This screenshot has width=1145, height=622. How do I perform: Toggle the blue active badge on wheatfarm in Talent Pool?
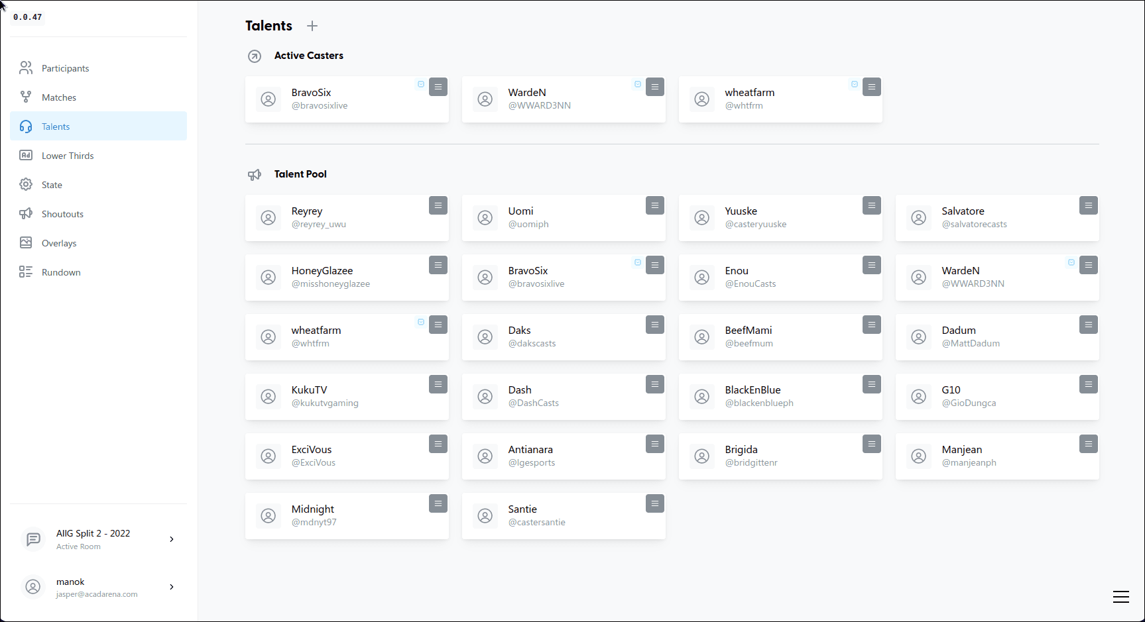pos(421,322)
